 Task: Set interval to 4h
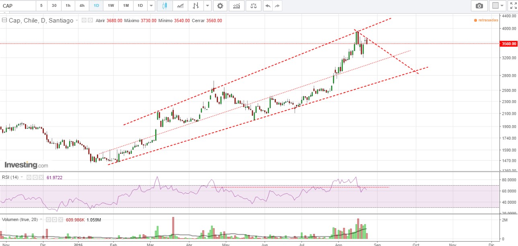tap(82, 6)
